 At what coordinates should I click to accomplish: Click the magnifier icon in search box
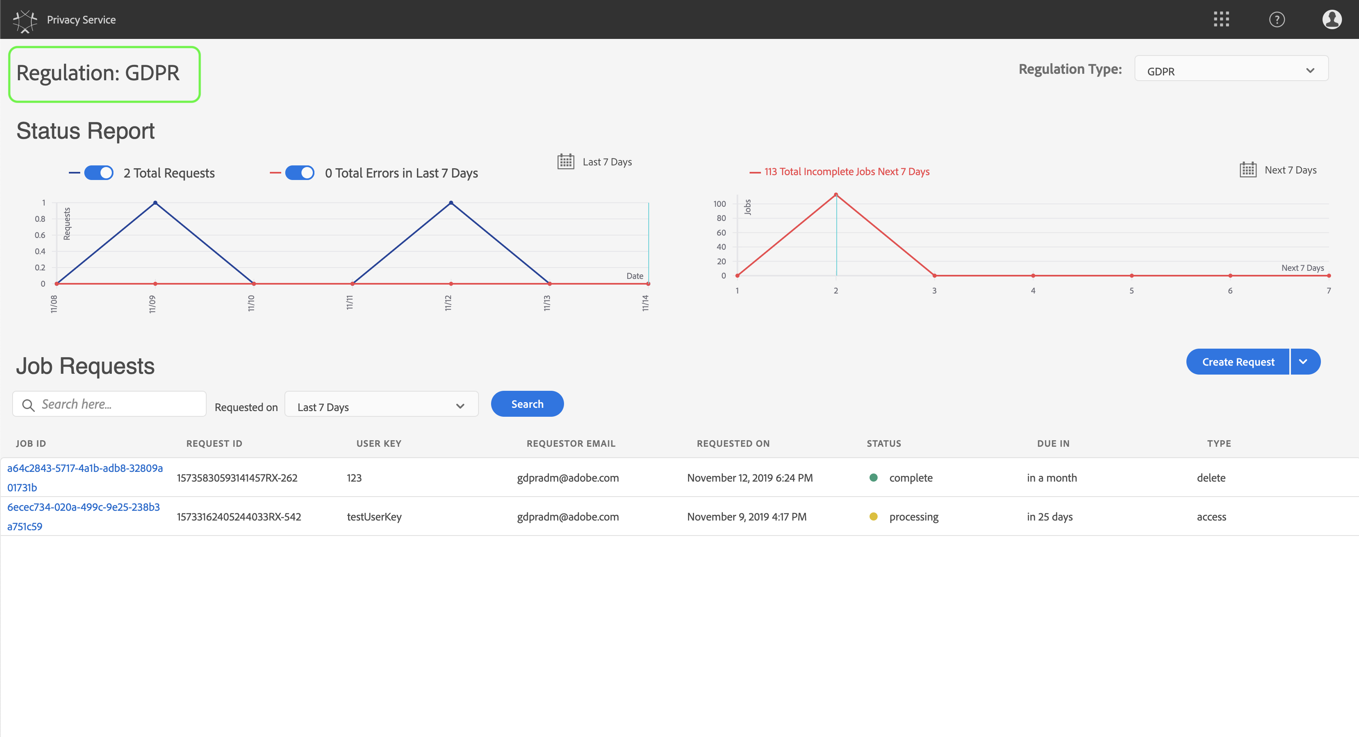point(28,405)
